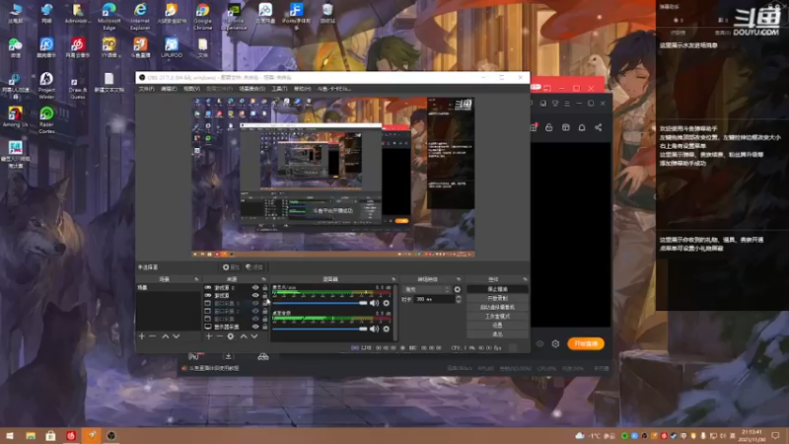Open the 工具(T) menu in OBS

click(279, 89)
